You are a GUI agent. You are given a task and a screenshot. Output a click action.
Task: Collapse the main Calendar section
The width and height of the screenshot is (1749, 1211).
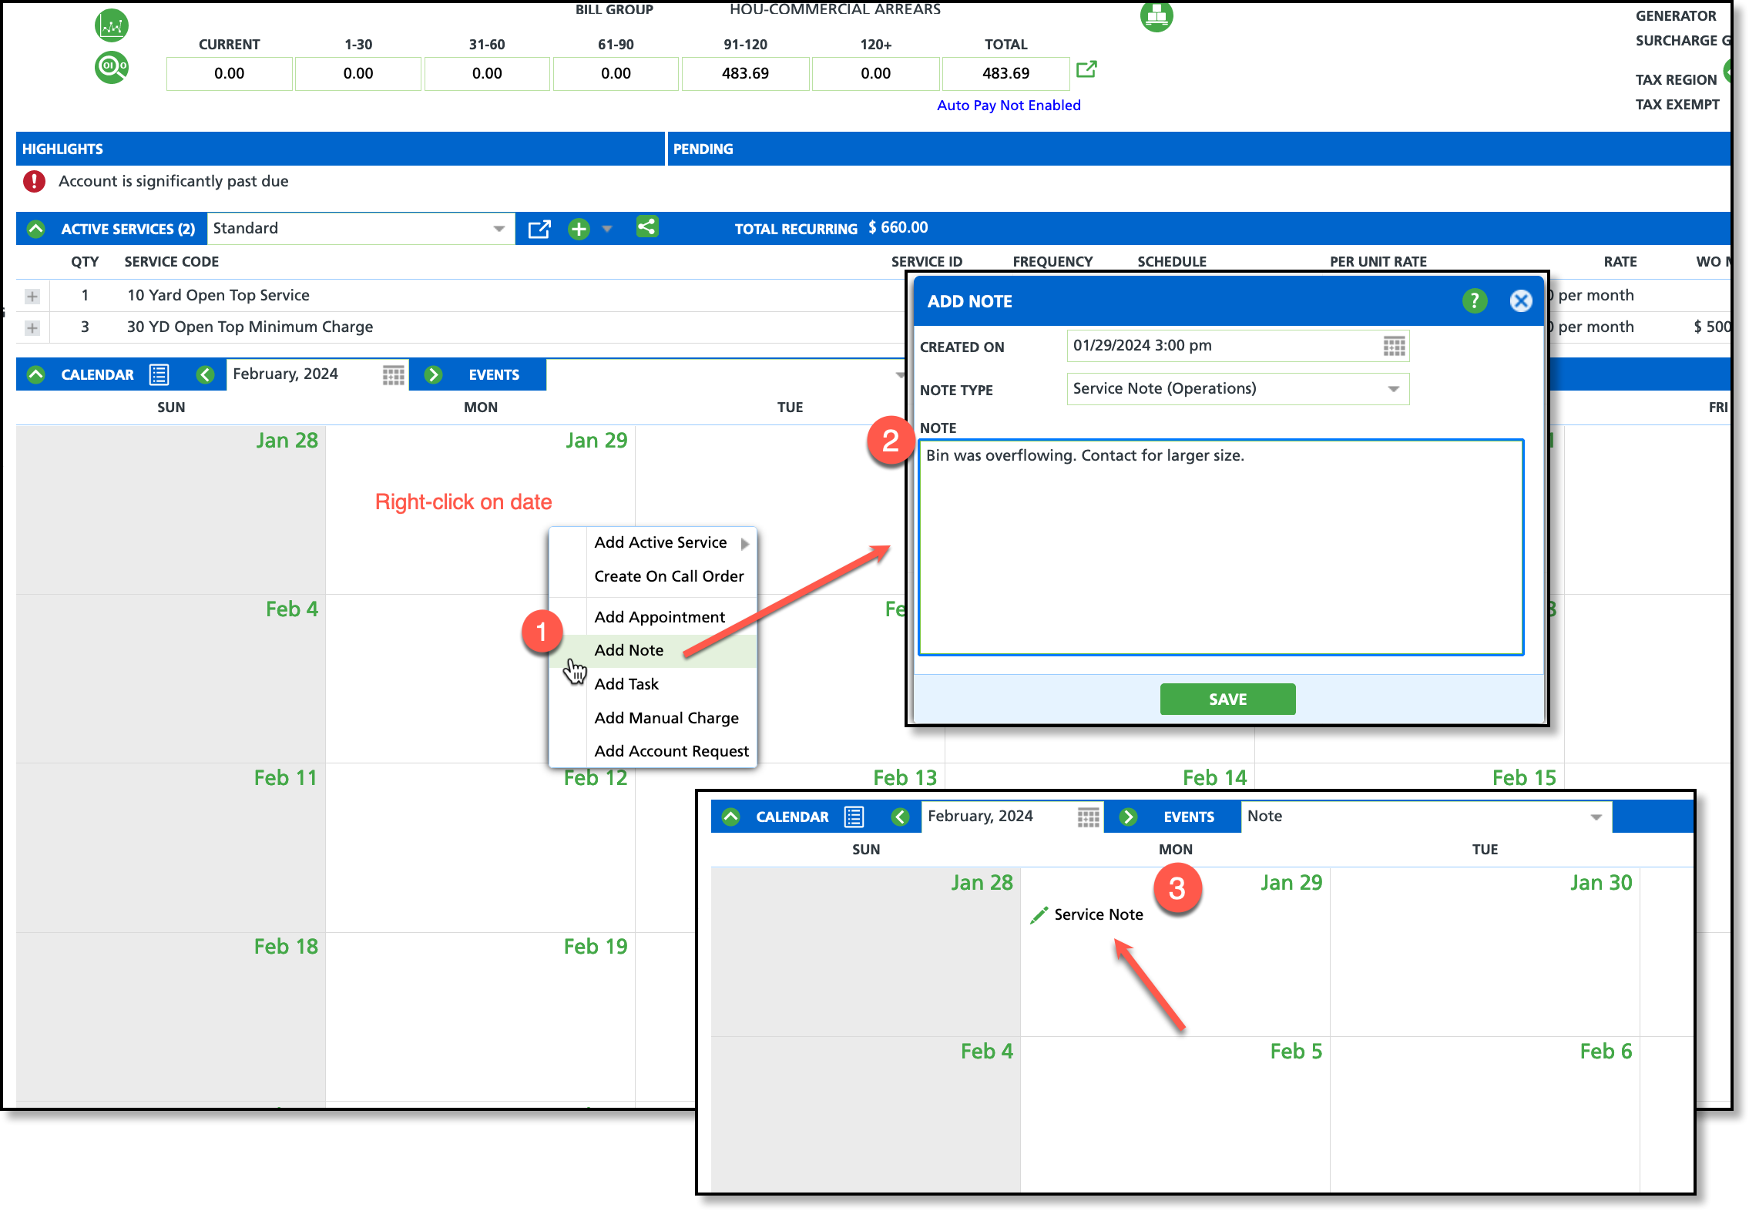point(35,375)
